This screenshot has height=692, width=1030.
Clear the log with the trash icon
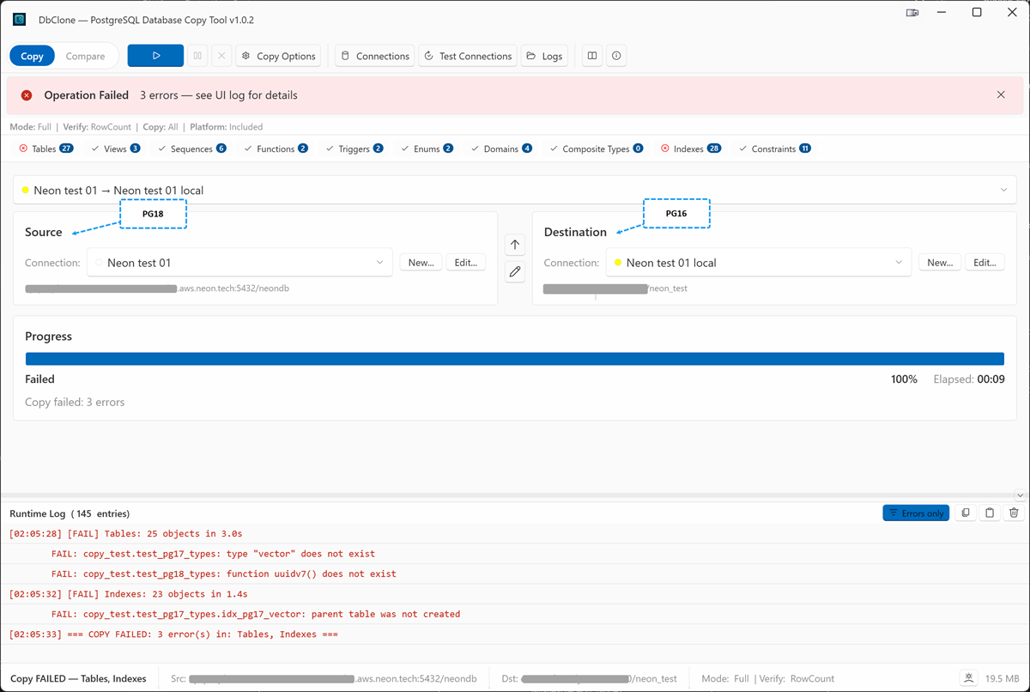point(1014,513)
